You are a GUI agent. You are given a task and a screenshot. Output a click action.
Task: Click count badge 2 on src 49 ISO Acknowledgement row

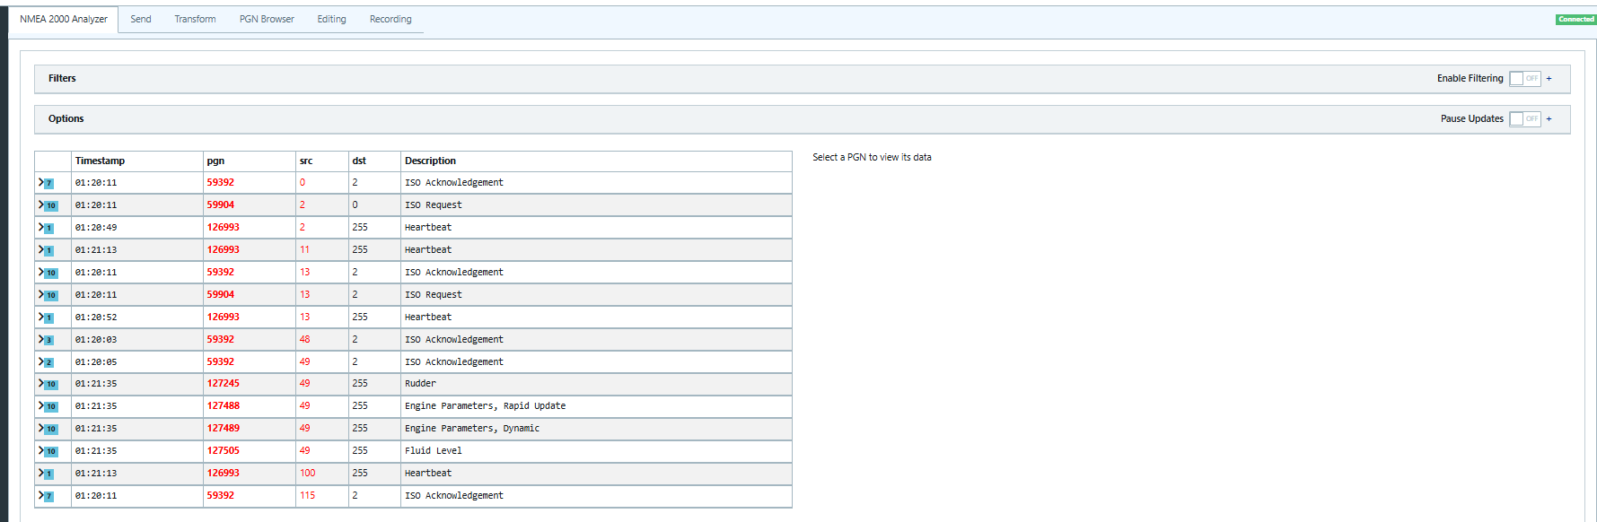49,362
